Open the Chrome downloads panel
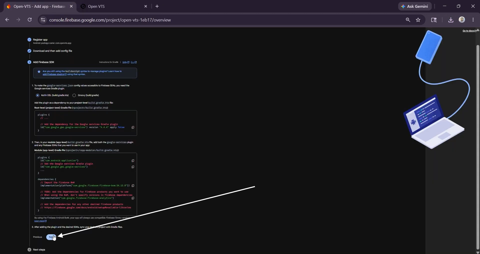Screen dimensions: 480x254 (451, 20)
